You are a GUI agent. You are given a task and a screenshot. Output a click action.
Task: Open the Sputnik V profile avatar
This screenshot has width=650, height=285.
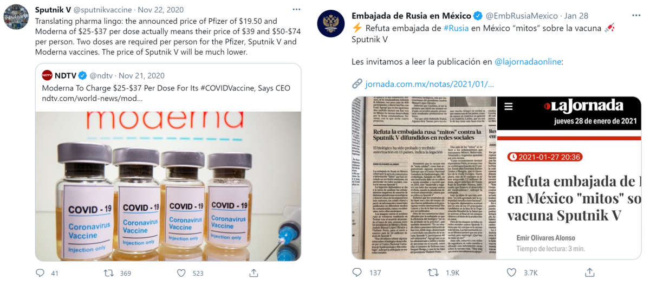16,17
